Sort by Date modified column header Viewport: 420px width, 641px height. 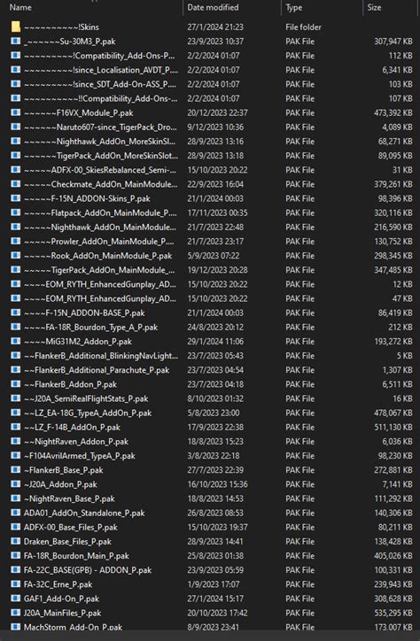pos(213,7)
